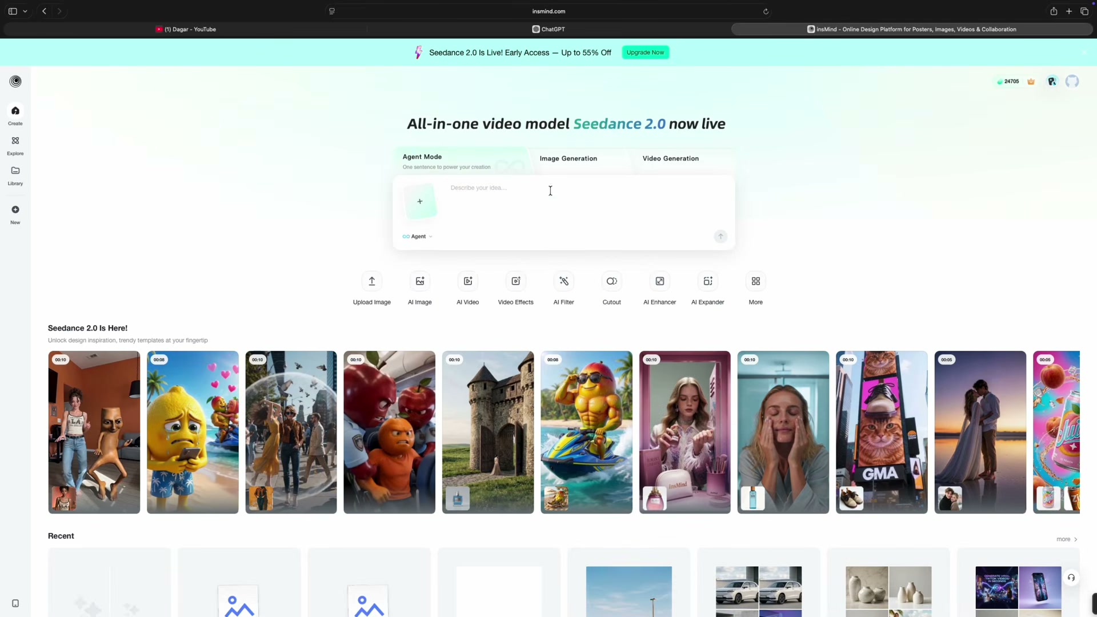The height and width of the screenshot is (617, 1097).
Task: Open the stone castle tower template
Action: point(488,432)
